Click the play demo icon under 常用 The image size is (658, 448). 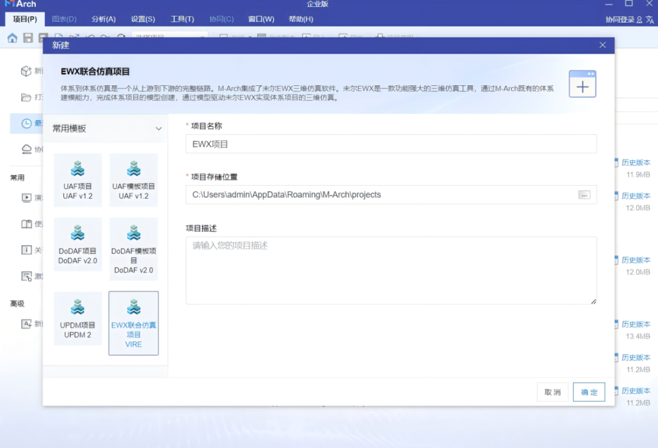[26, 197]
